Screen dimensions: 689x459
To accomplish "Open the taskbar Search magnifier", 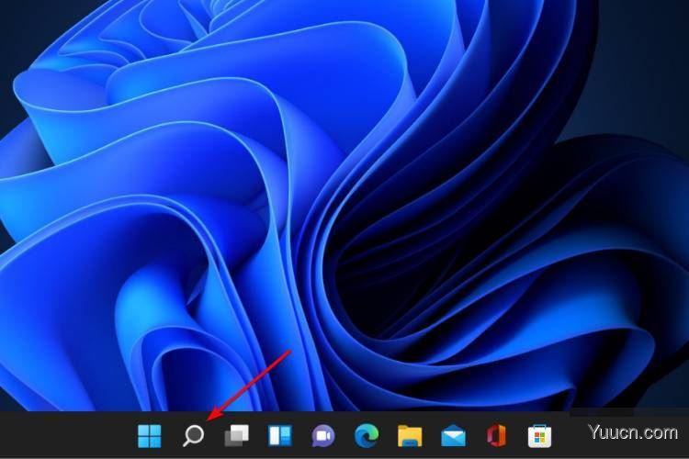I will click(x=193, y=436).
